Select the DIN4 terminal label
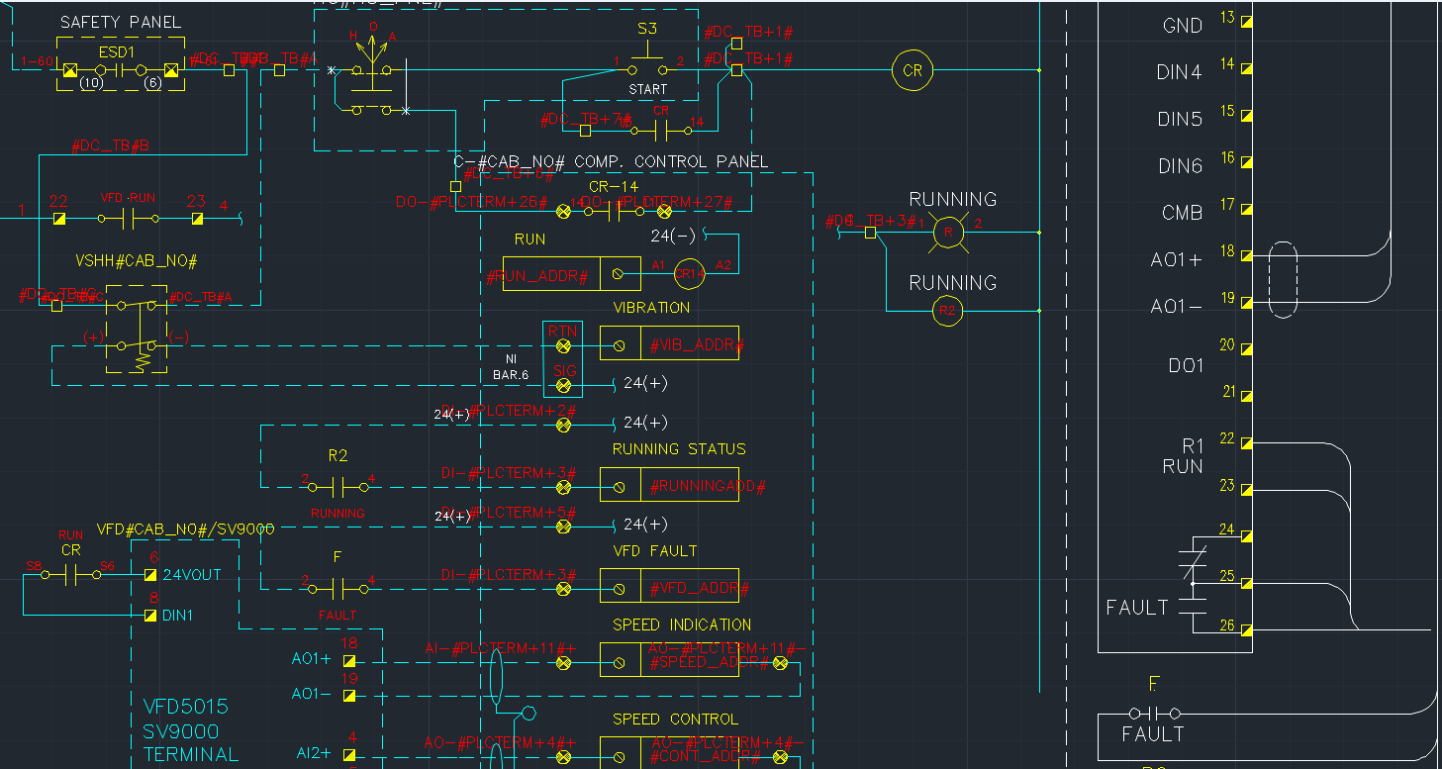Viewport: 1442px width, 769px height. (1179, 73)
